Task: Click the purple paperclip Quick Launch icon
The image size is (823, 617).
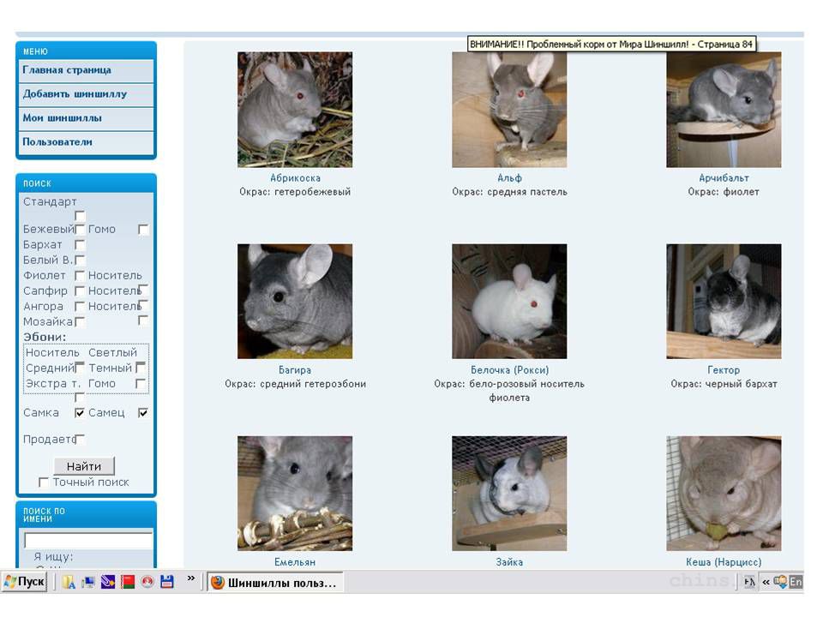Action: (x=107, y=582)
